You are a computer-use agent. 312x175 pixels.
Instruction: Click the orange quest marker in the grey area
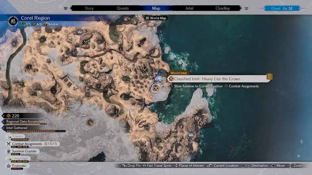point(90,122)
